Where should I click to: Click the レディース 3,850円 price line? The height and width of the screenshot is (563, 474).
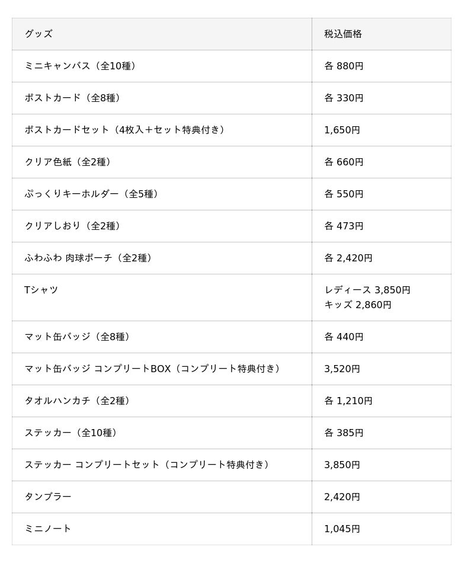pyautogui.click(x=367, y=290)
